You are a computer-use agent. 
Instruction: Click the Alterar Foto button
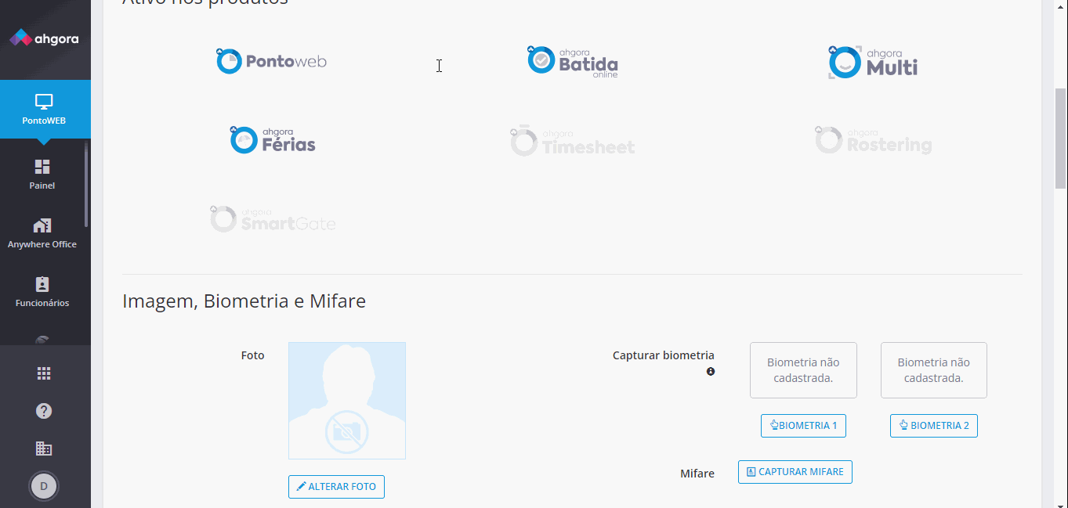point(336,487)
